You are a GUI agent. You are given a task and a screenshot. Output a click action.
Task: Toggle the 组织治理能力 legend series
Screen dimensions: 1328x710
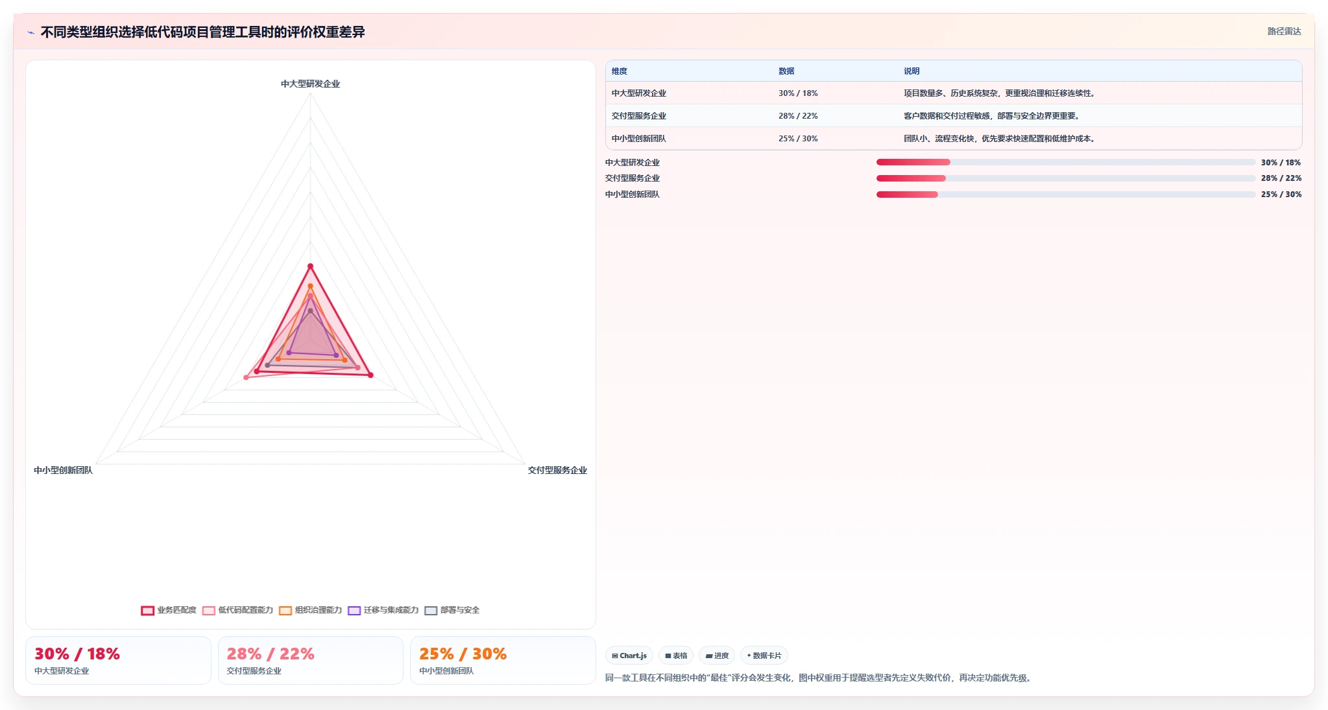(x=310, y=610)
